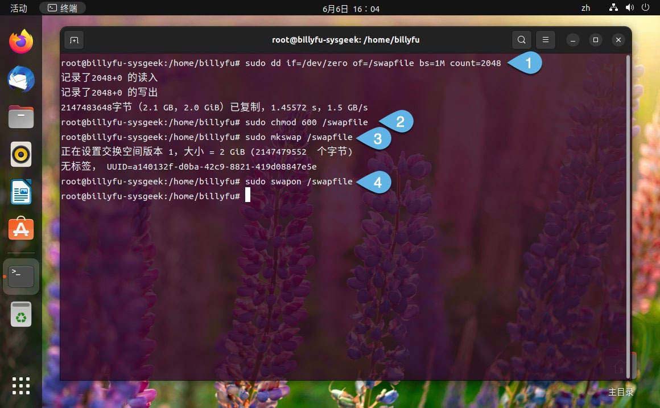Screen dimensions: 660x408
Task: Click the terminal scrollbar on the right
Action: pos(626,171)
